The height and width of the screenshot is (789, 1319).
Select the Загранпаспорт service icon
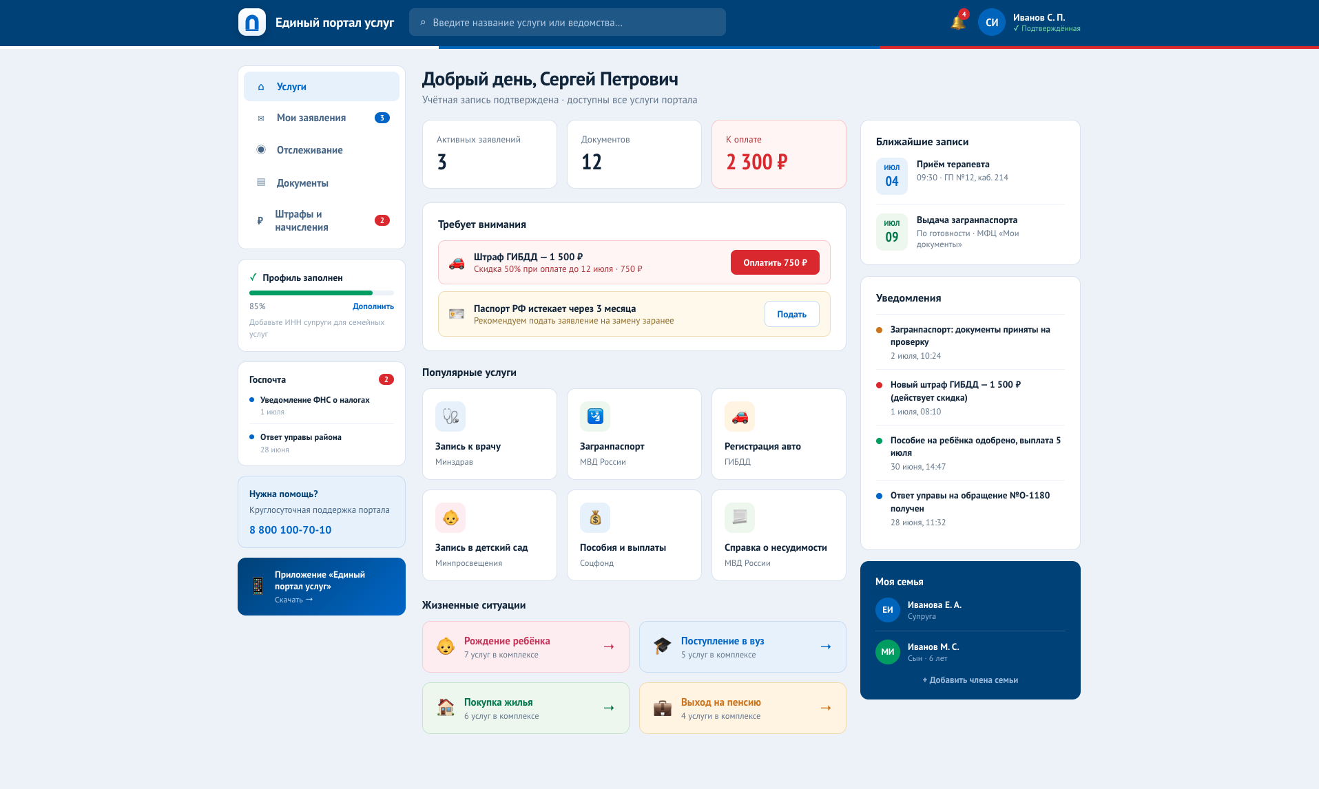click(595, 417)
